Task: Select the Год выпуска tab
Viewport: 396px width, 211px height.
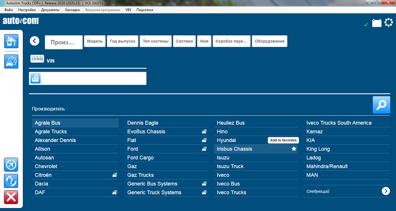Action: [123, 41]
